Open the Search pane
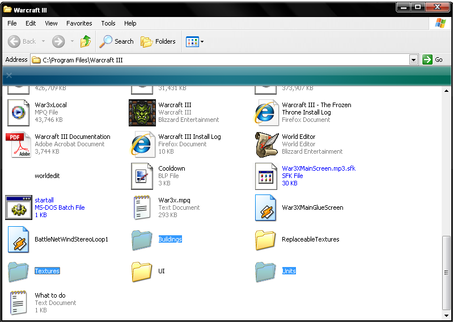Image resolution: width=453 pixels, height=322 pixels. [x=116, y=41]
